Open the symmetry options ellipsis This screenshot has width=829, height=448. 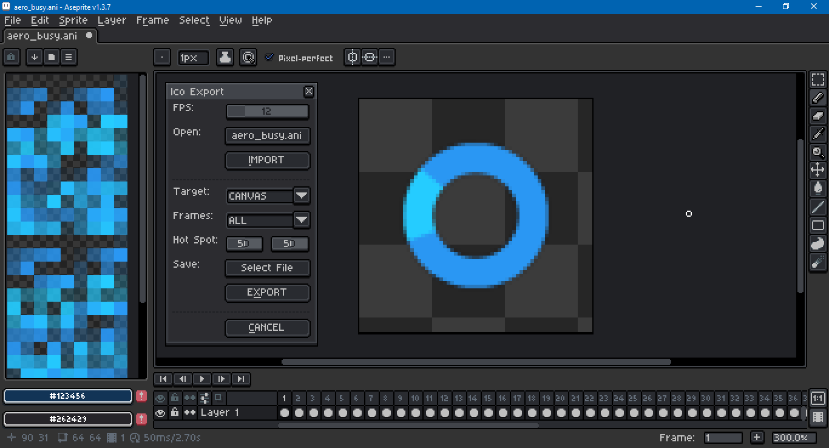click(387, 58)
